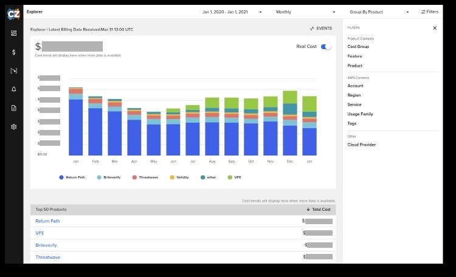Open the gear settings icon
Viewport: 456px width, 277px height.
(13, 127)
